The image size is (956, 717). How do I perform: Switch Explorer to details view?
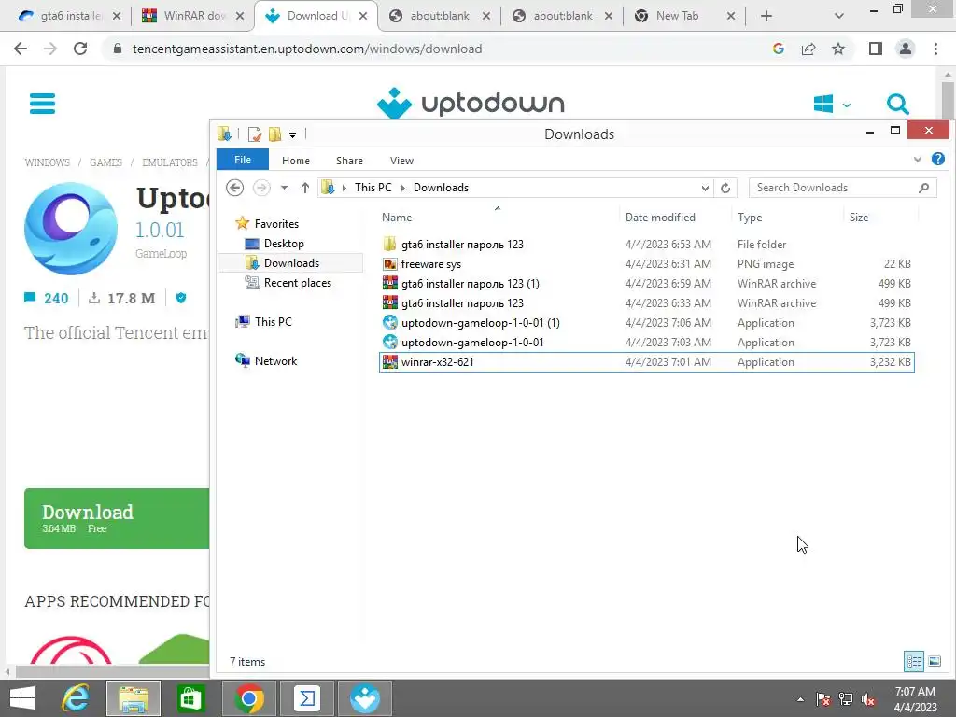pos(914,661)
